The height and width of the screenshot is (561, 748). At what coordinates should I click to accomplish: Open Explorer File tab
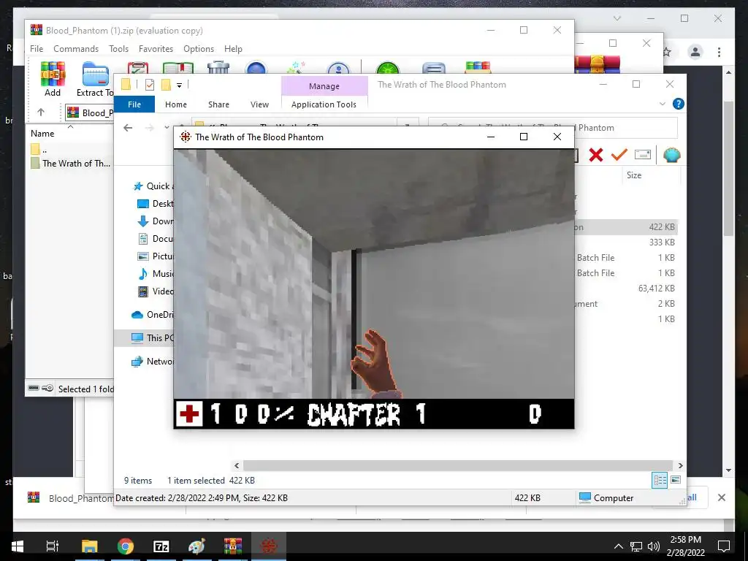click(134, 104)
